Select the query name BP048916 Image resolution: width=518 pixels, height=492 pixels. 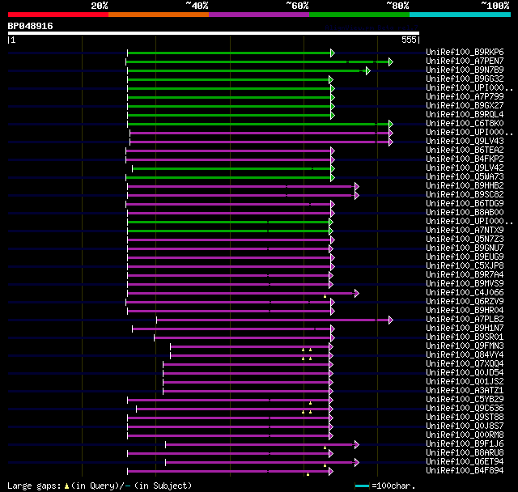31,26
